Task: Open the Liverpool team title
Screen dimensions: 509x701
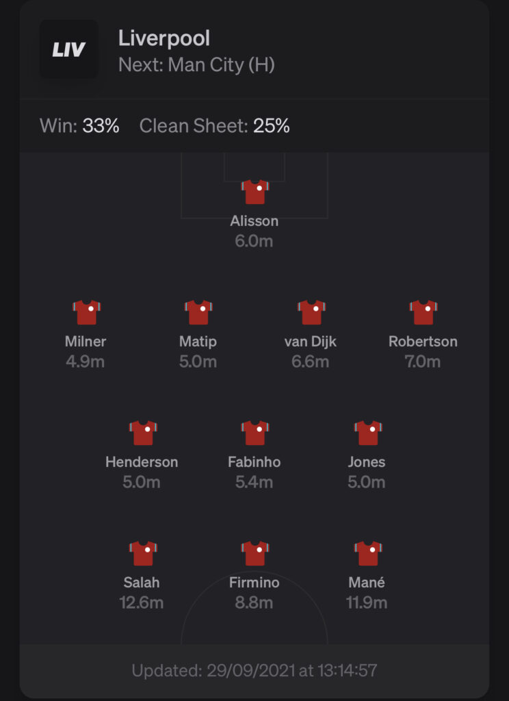Action: (164, 38)
